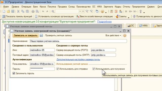Switch to the НМА panel tab
The image size is (162, 91).
coord(144,26)
